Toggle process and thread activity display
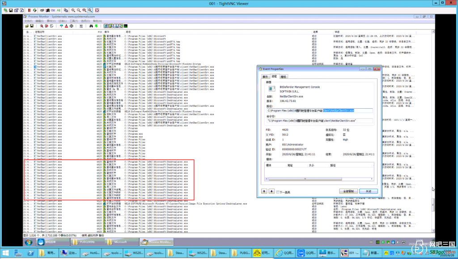 (121, 26)
